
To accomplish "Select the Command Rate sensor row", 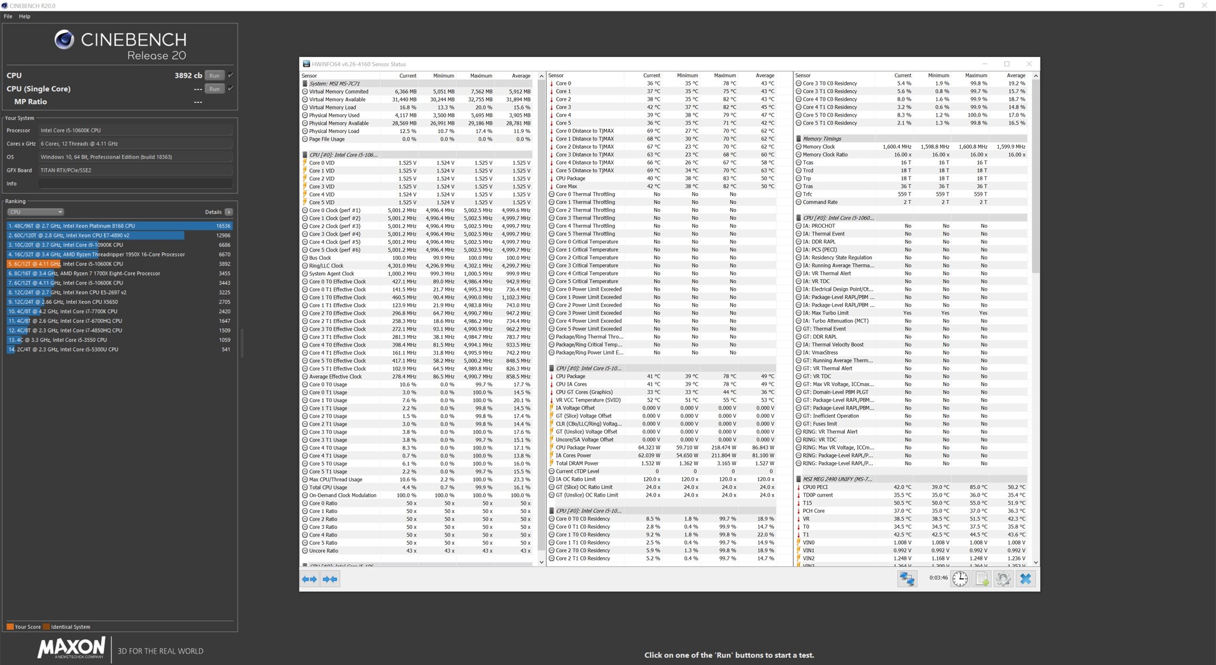I will (x=911, y=203).
